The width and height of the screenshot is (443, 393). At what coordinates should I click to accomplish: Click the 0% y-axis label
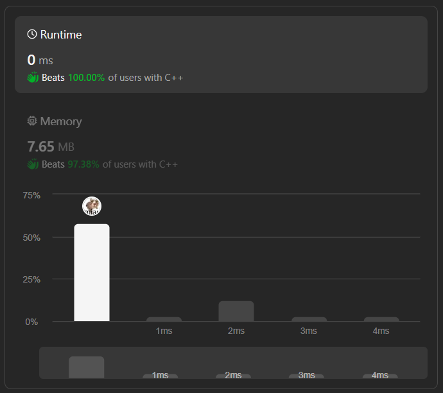tap(31, 322)
